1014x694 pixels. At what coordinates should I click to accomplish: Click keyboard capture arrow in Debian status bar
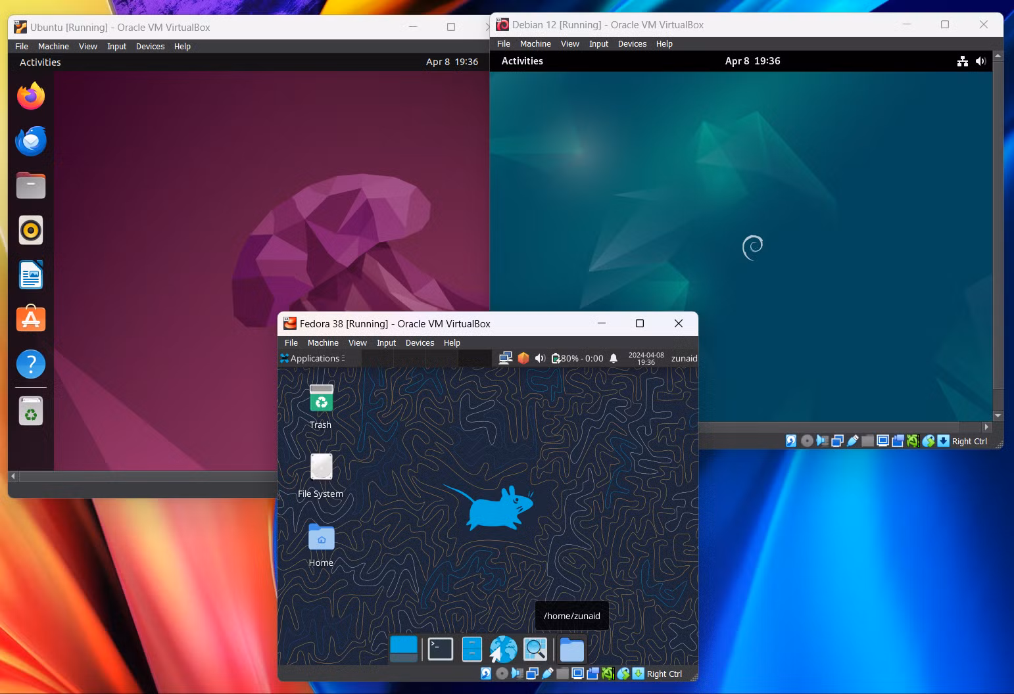(943, 441)
